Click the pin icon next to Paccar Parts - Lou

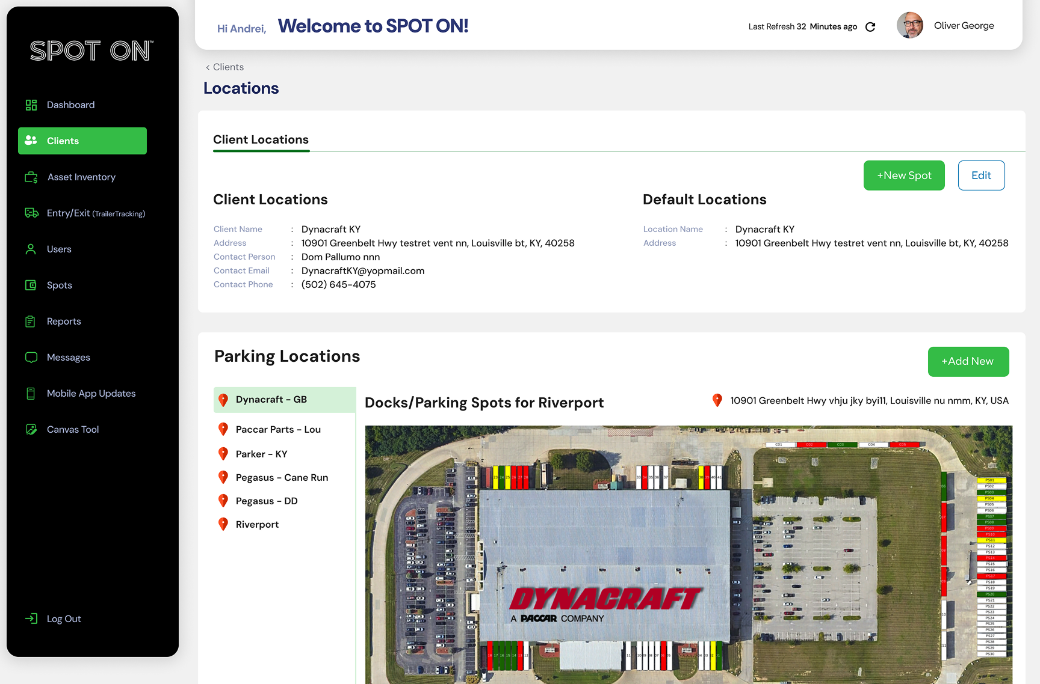(223, 429)
